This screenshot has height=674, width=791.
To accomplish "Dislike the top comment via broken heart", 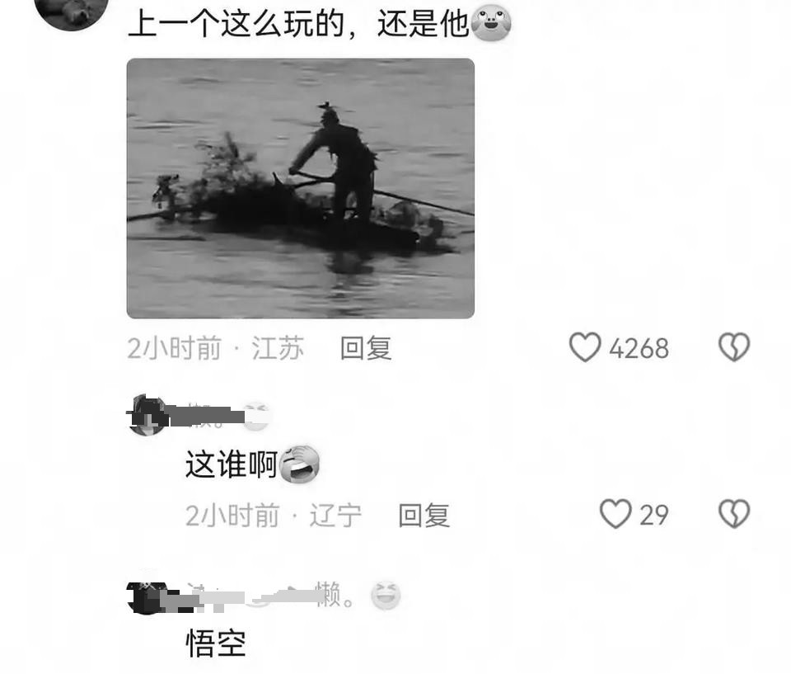I will (734, 347).
